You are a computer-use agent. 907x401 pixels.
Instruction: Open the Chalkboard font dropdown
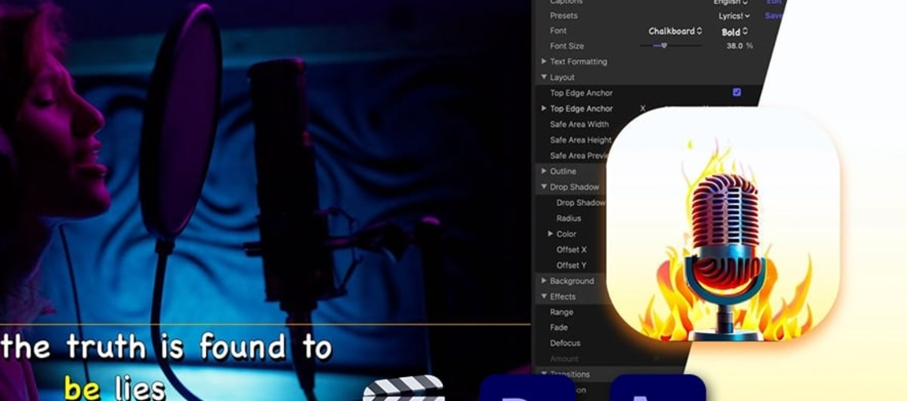(675, 31)
